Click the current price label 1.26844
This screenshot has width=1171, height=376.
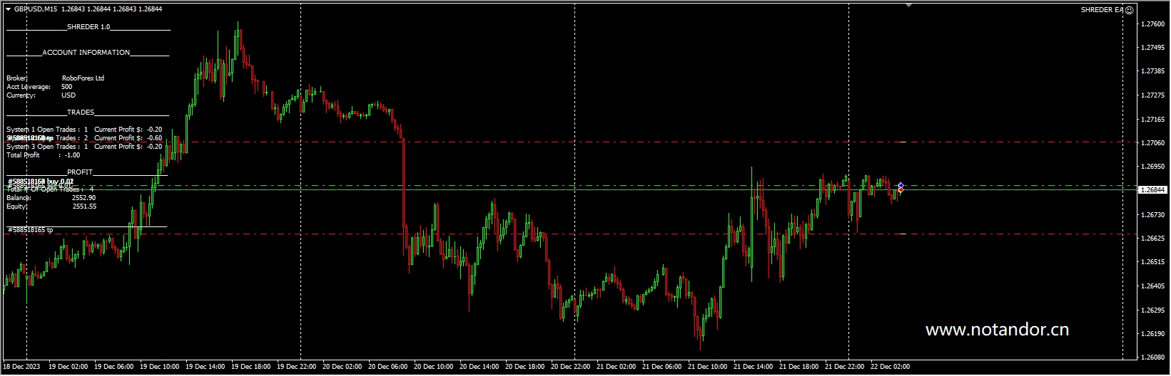(1153, 190)
